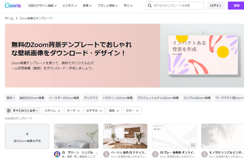Select the ワークアウト用Zoom tag
This screenshot has height=162, width=244.
229,98
